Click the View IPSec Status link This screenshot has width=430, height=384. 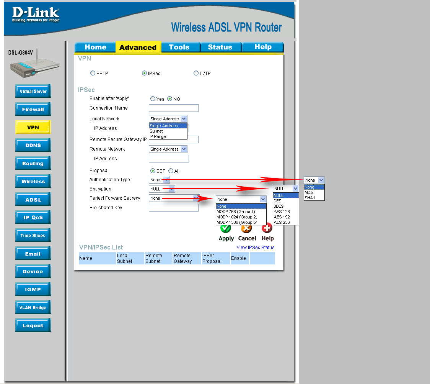pyautogui.click(x=255, y=247)
